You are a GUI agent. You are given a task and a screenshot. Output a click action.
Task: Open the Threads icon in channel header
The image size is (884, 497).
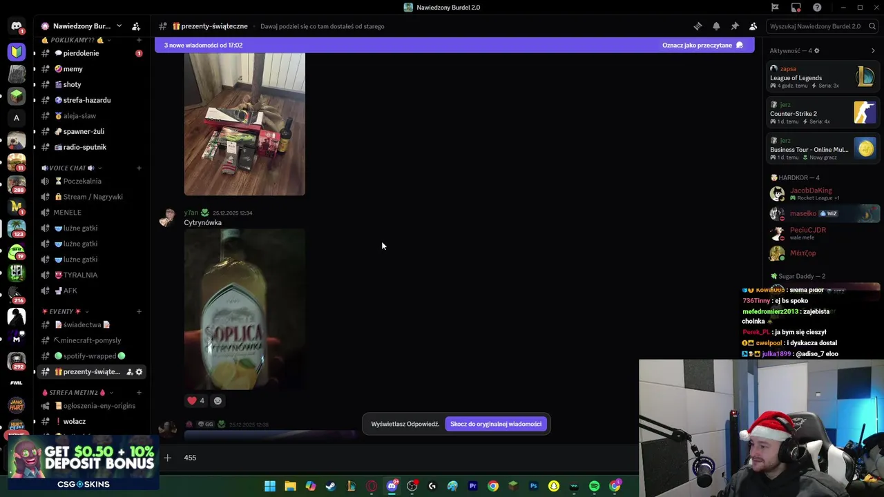click(698, 26)
